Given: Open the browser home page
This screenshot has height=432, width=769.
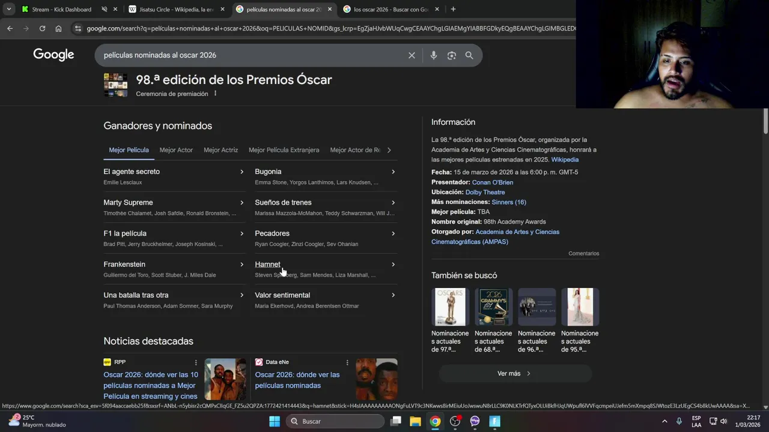Looking at the screenshot, I should (58, 28).
